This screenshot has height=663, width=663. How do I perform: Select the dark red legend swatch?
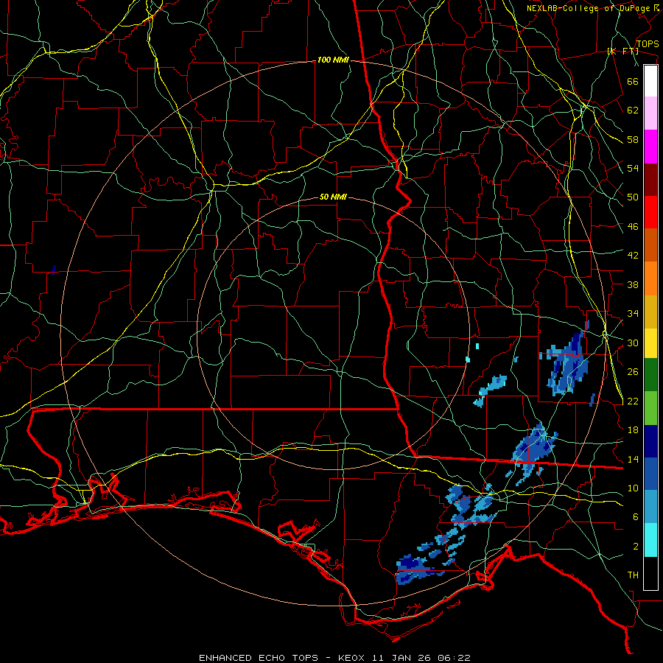click(650, 180)
